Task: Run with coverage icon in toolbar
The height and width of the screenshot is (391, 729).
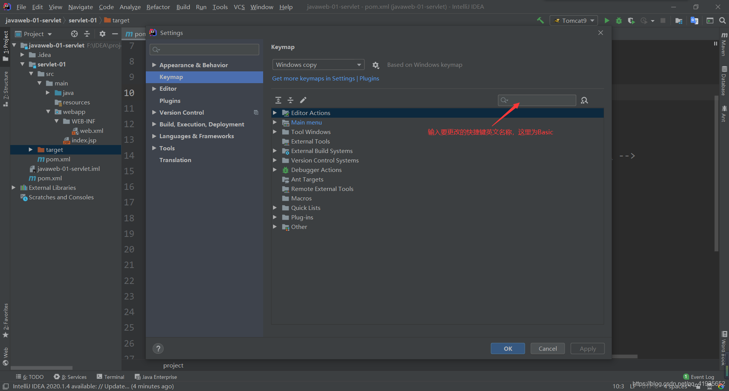Action: (x=631, y=20)
